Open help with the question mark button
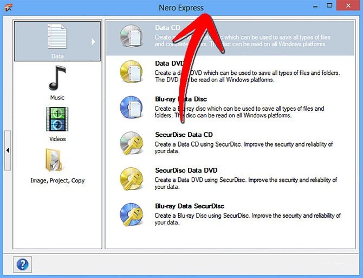363x278 pixels. pos(22,264)
